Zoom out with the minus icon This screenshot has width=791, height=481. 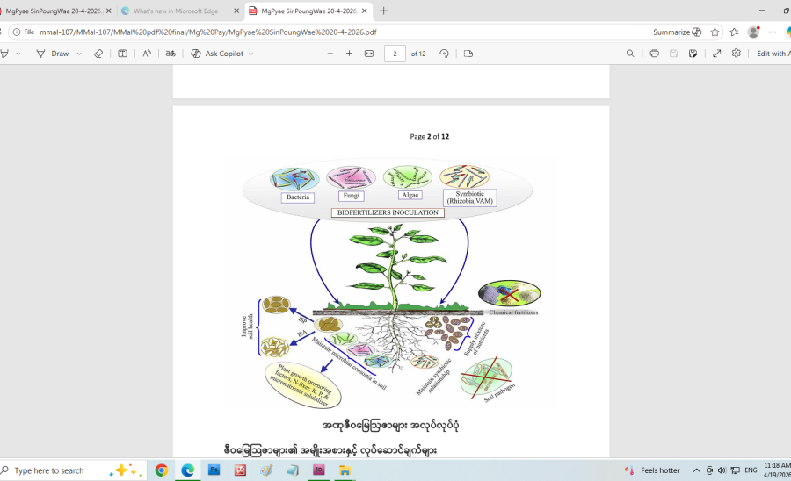[330, 54]
